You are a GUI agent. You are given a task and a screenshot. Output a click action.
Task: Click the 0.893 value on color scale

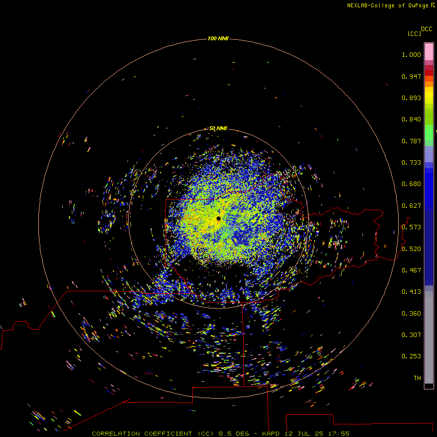(x=411, y=98)
